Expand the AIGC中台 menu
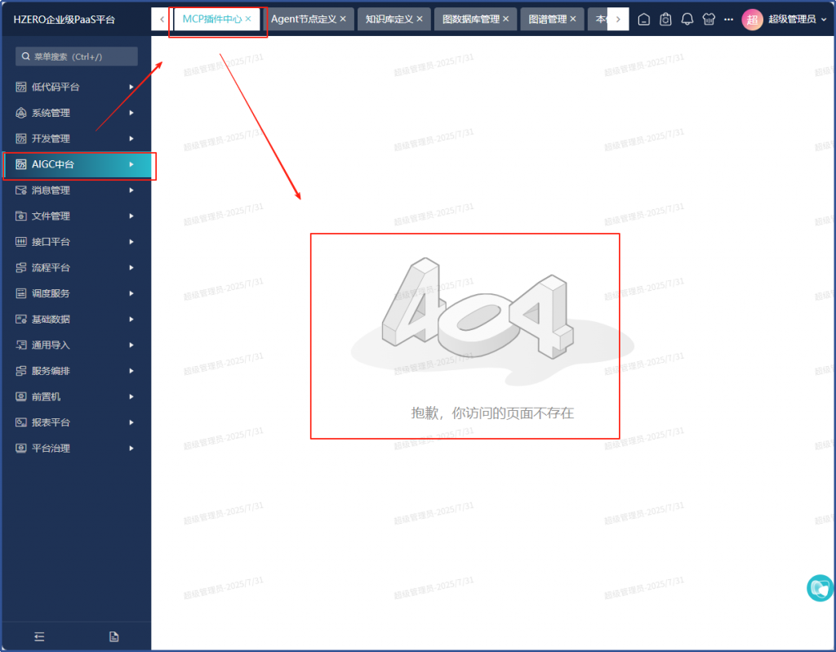This screenshot has height=652, width=836. 75,164
